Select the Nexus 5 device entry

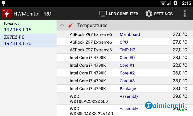28,27
